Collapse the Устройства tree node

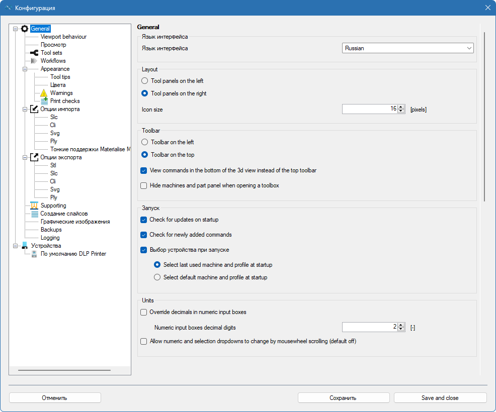15,246
